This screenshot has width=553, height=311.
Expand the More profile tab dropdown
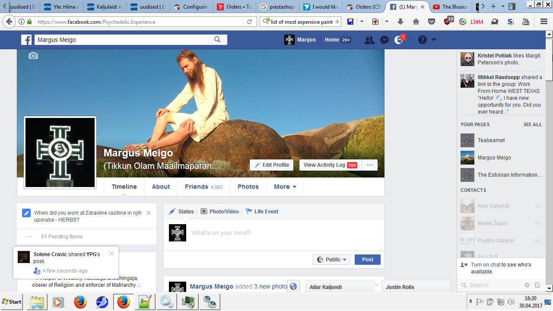tap(285, 187)
